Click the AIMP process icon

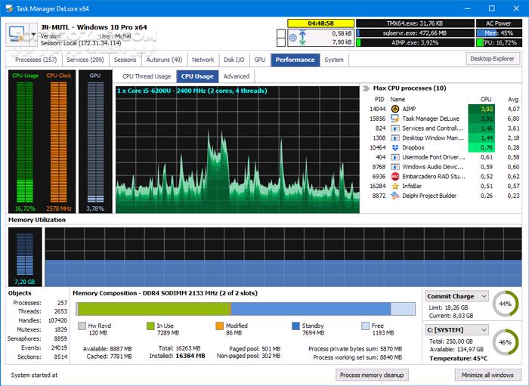tap(394, 109)
